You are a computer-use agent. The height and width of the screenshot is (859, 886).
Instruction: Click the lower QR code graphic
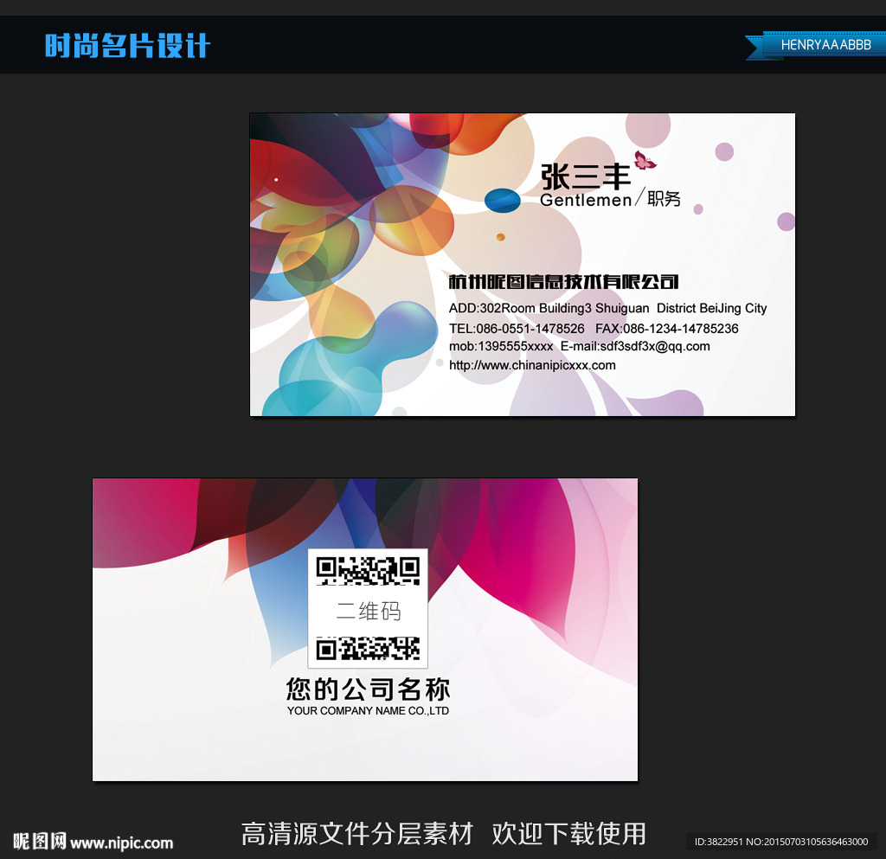tap(368, 648)
